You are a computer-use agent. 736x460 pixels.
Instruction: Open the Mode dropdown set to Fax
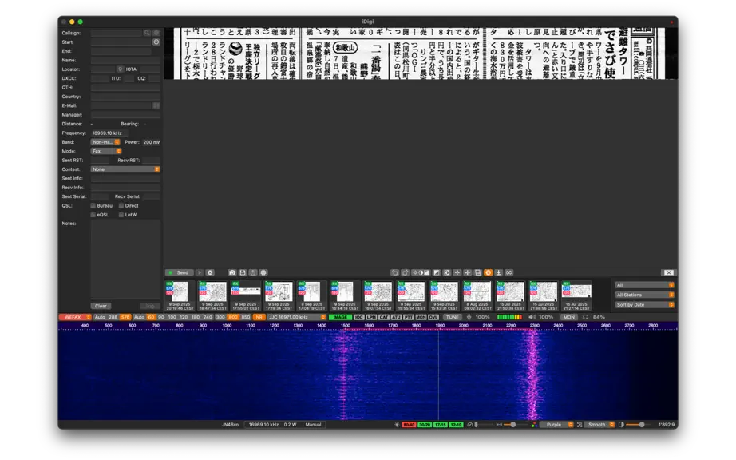pos(106,151)
